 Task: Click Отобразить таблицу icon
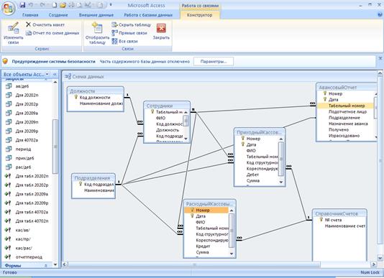point(98,28)
